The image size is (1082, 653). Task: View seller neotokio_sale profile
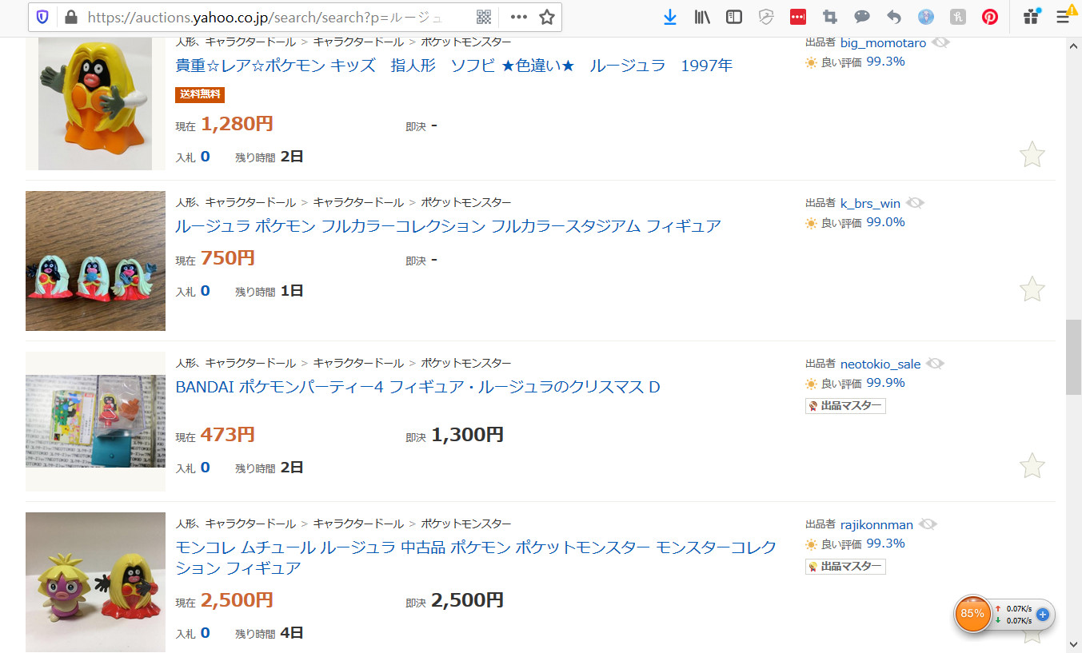tap(880, 364)
